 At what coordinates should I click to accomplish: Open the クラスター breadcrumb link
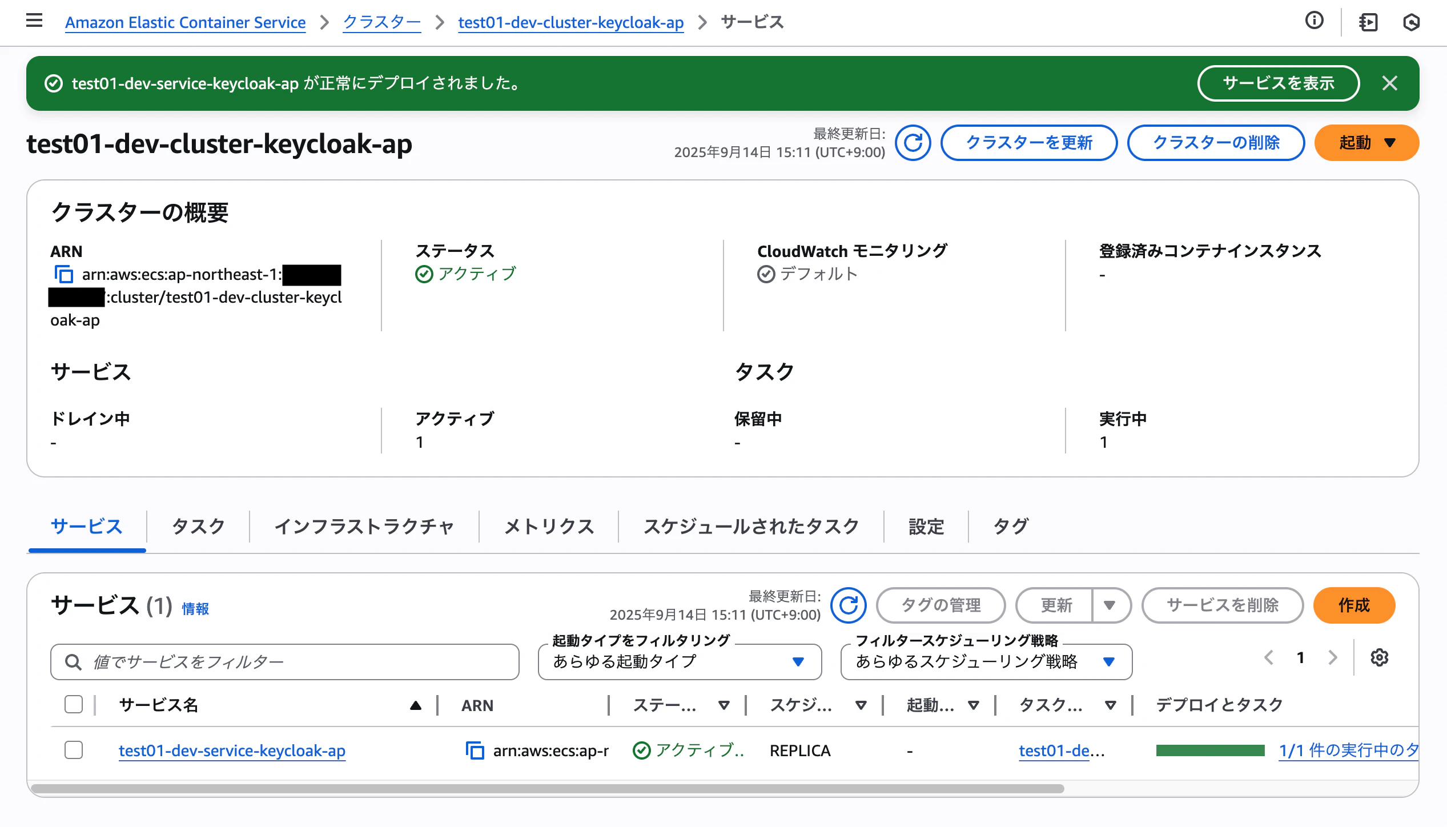(x=381, y=22)
